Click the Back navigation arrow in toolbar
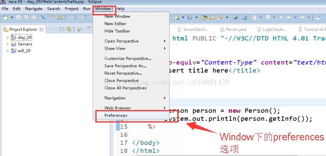The image size is (326, 156). click(288, 18)
